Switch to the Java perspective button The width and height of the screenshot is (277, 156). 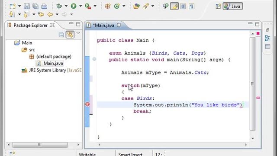click(x=233, y=6)
